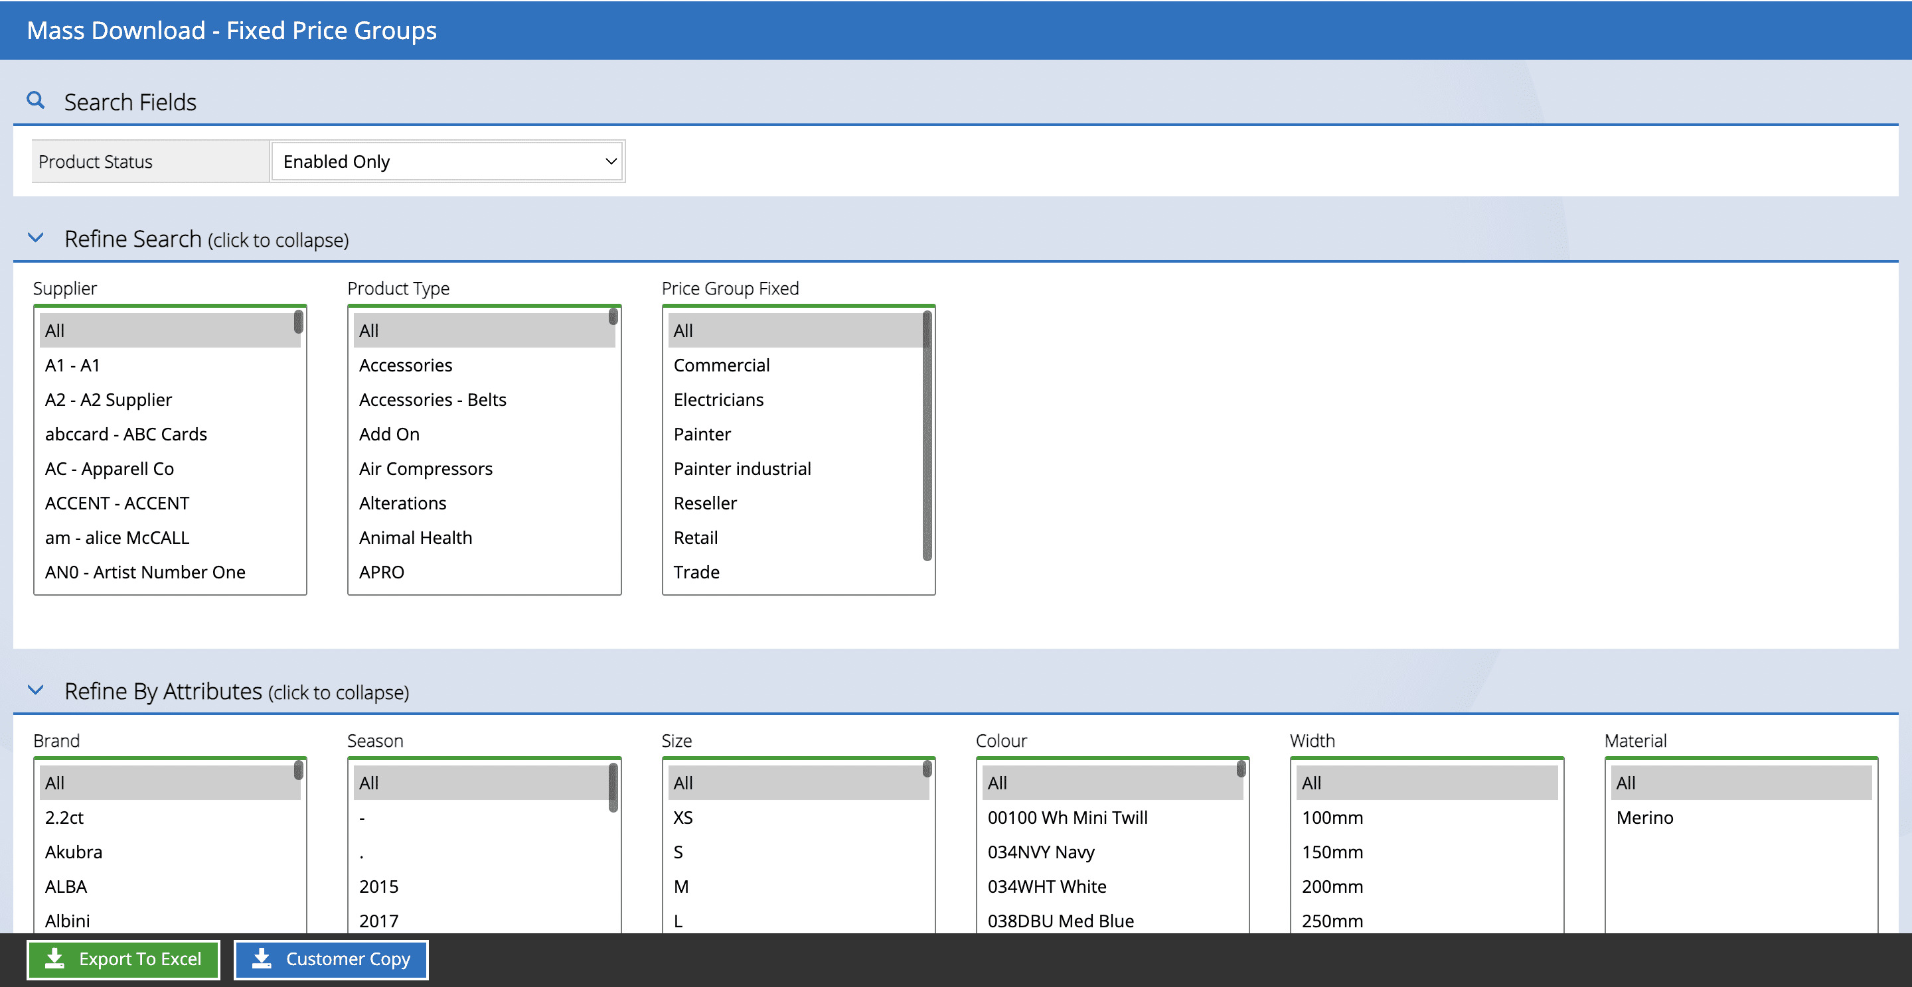Select Add On product type
1912x987 pixels.
[484, 434]
